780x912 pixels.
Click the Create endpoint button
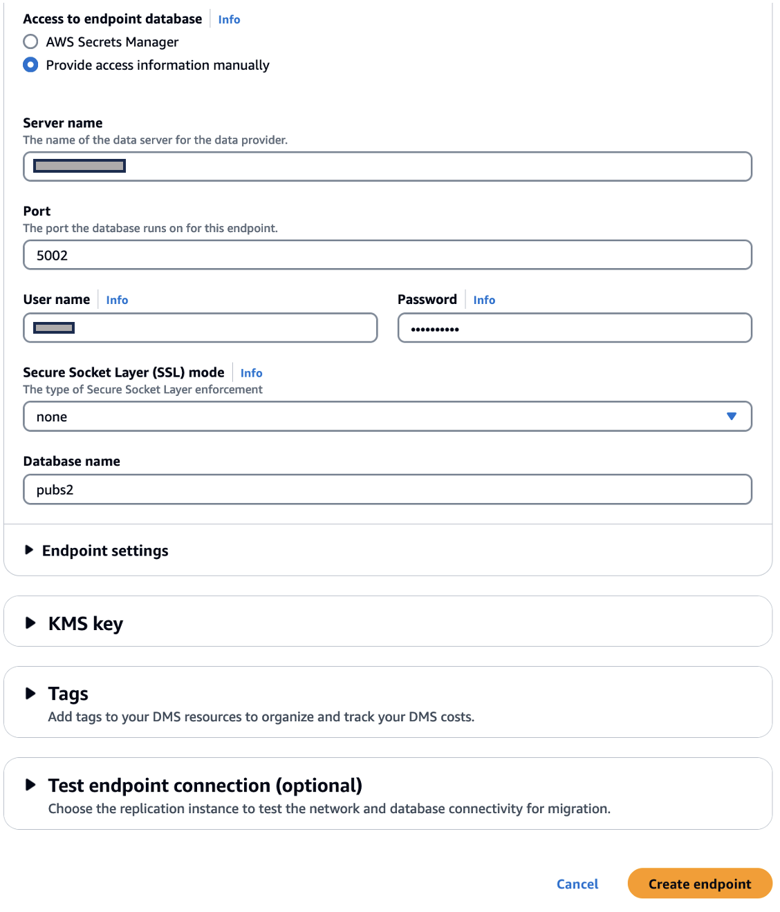[x=700, y=884]
